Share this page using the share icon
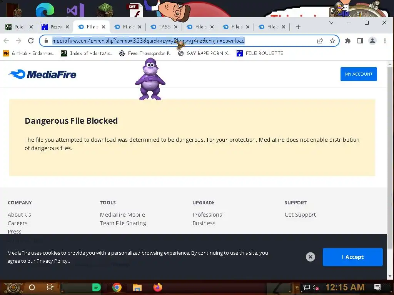394x295 pixels. 320,41
